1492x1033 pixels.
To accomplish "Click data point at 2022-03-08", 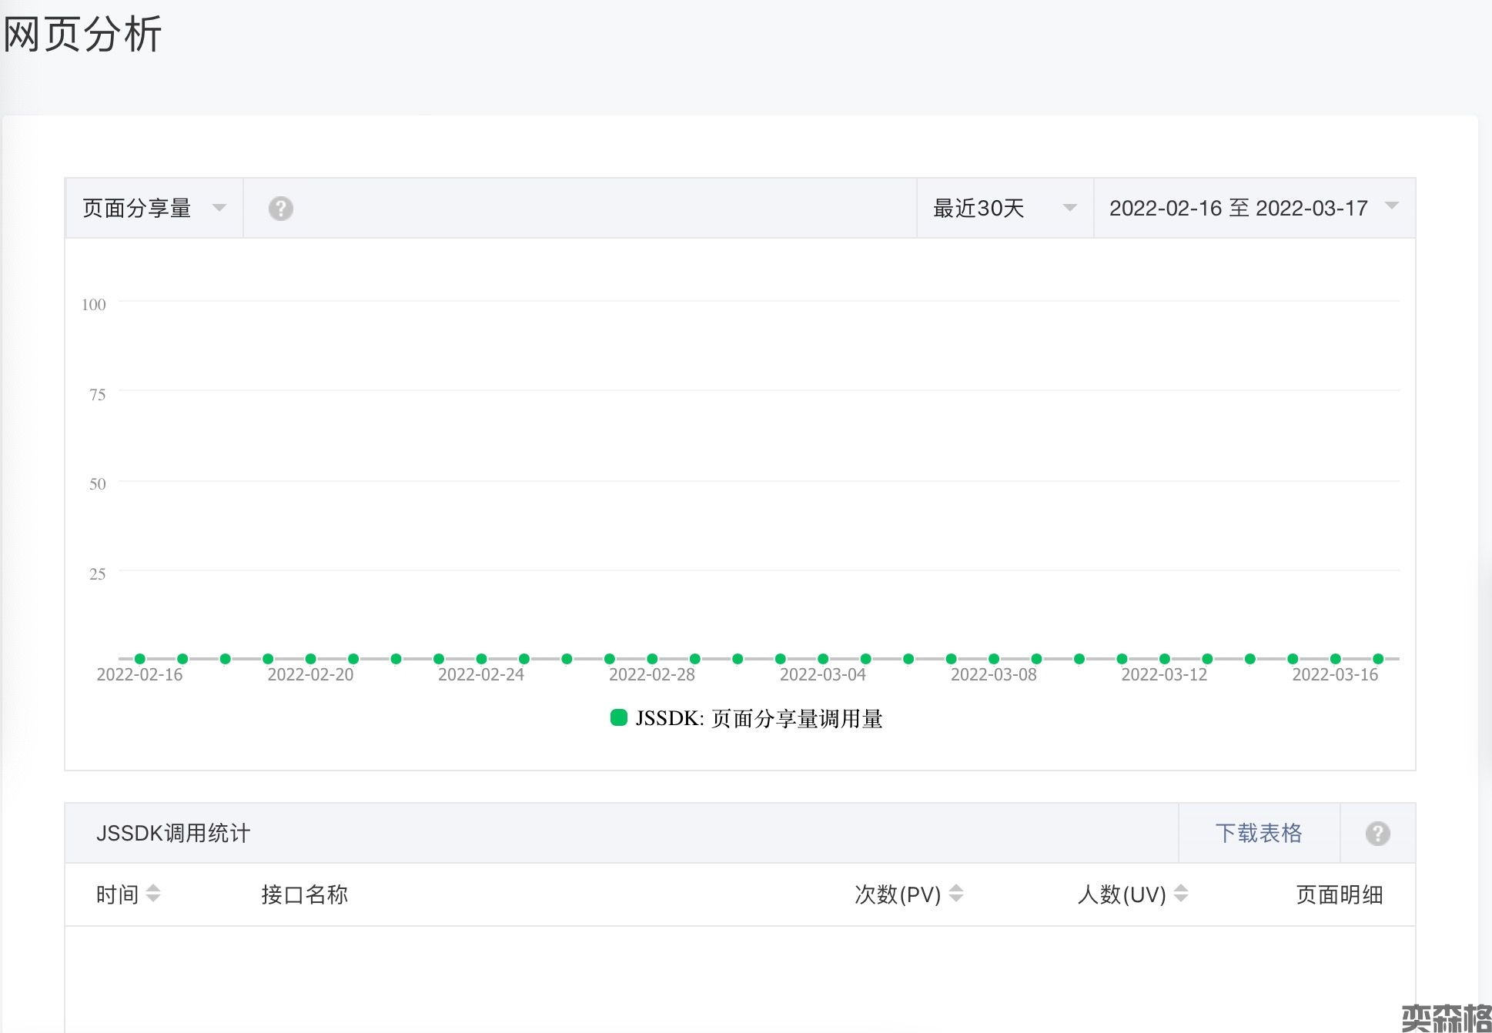I will (994, 659).
